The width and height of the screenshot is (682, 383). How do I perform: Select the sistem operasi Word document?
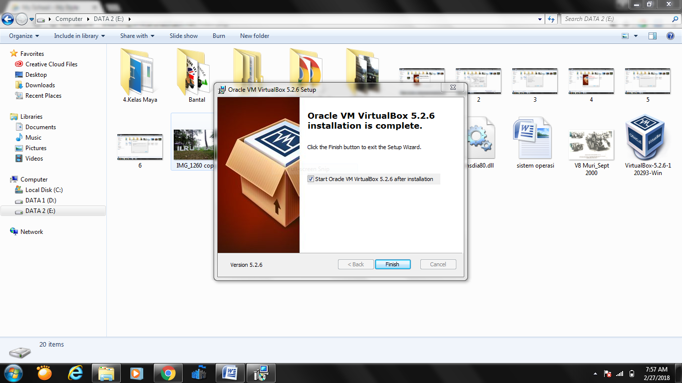(x=535, y=144)
